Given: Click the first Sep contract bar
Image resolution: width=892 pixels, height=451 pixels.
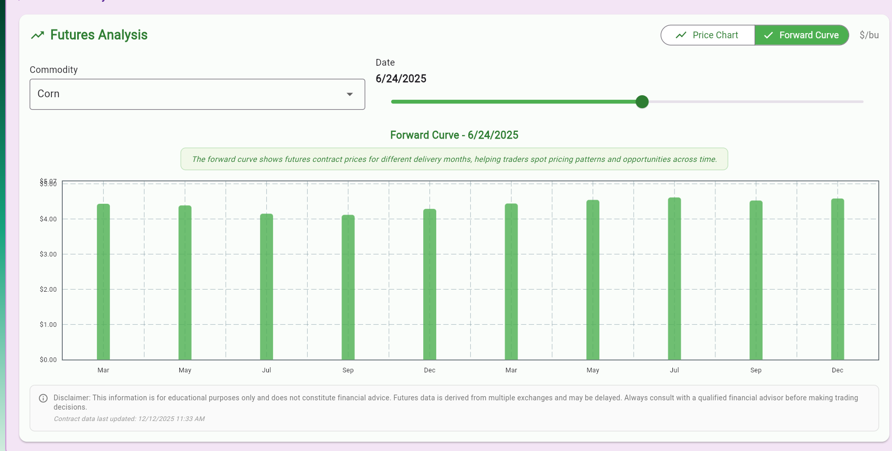Looking at the screenshot, I should pyautogui.click(x=348, y=288).
